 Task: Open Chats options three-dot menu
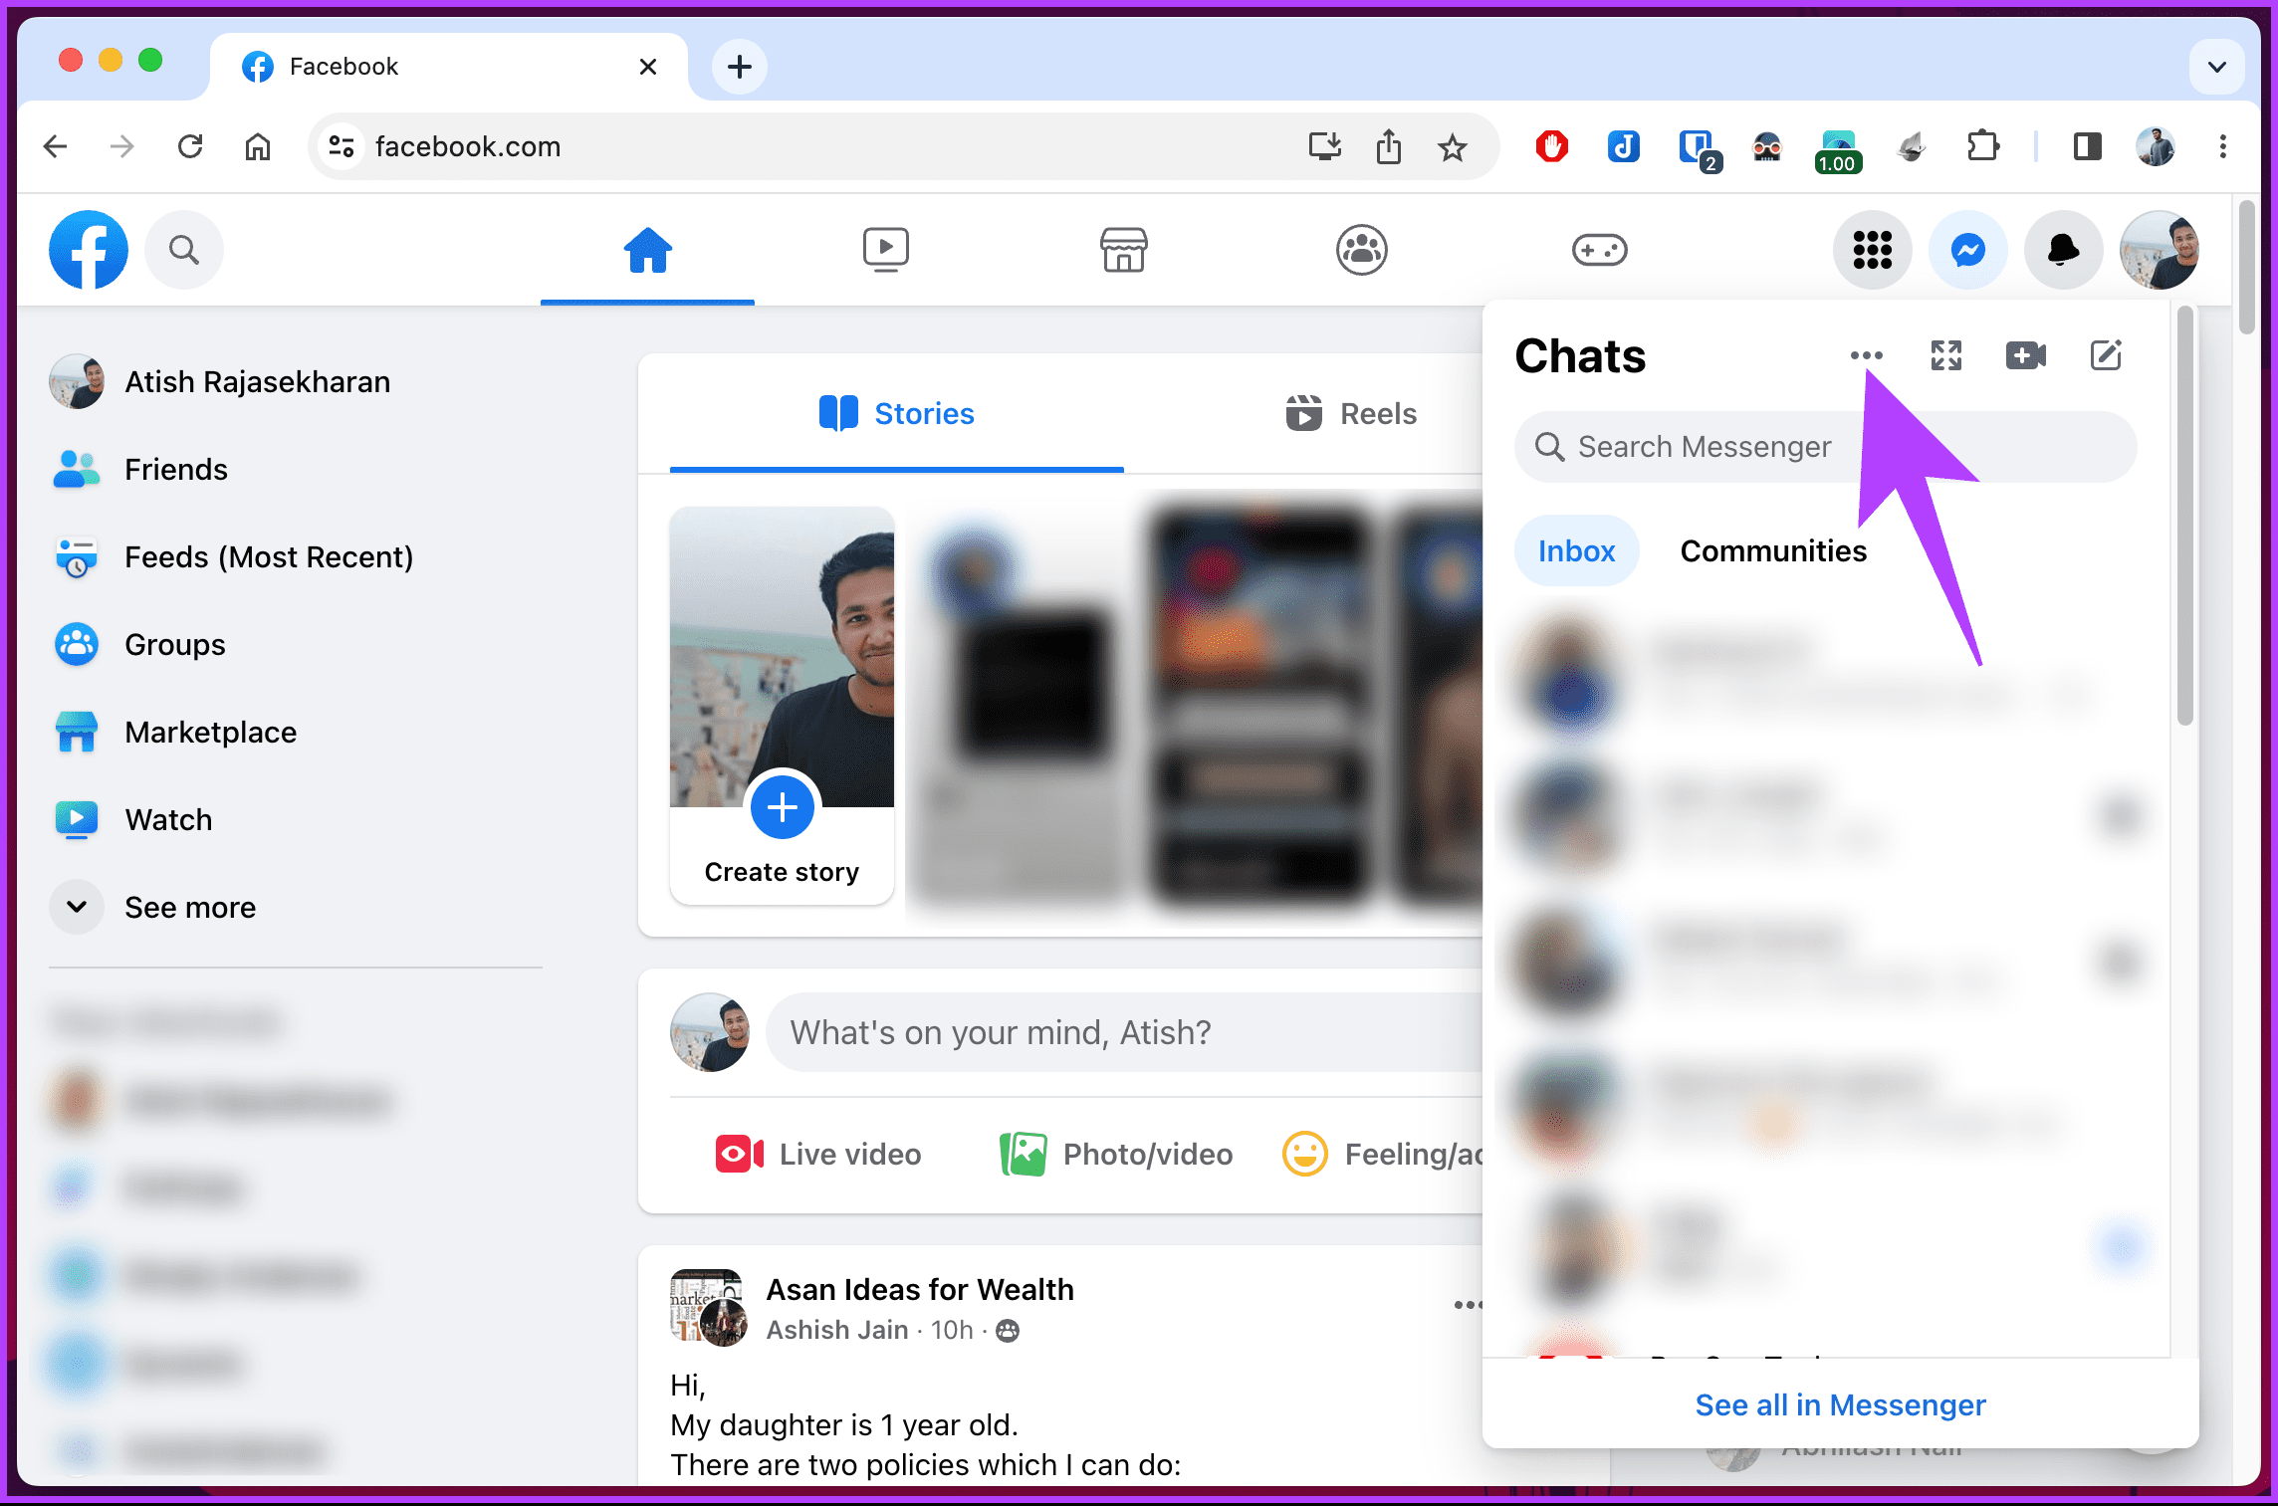point(1866,355)
